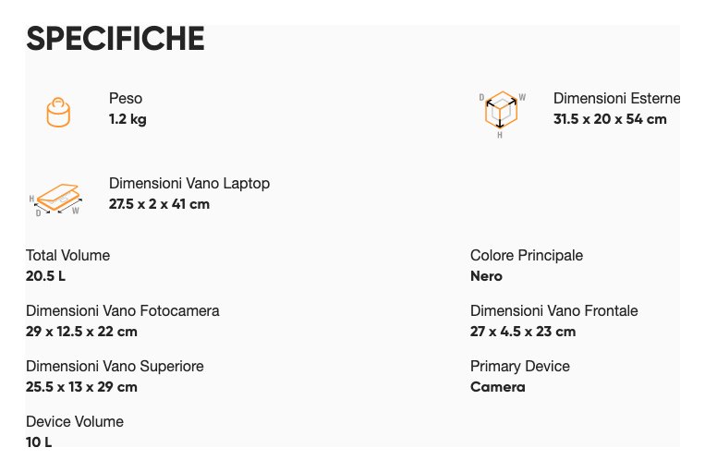
Task: Select the Dimensioni Esterne label
Action: pyautogui.click(x=616, y=99)
